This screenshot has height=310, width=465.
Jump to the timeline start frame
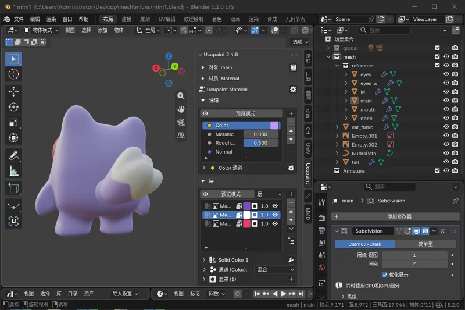pyautogui.click(x=257, y=294)
